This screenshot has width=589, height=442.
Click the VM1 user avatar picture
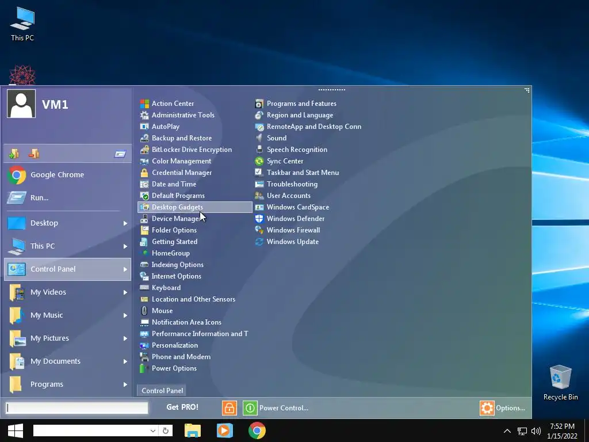coord(21,104)
